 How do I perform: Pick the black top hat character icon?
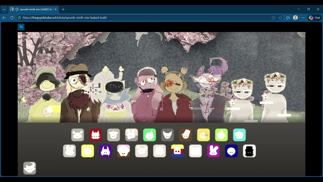tap(249, 151)
